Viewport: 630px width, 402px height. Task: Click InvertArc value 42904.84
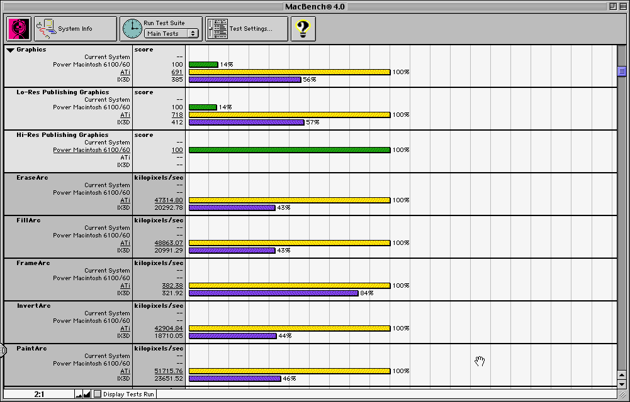coord(169,329)
